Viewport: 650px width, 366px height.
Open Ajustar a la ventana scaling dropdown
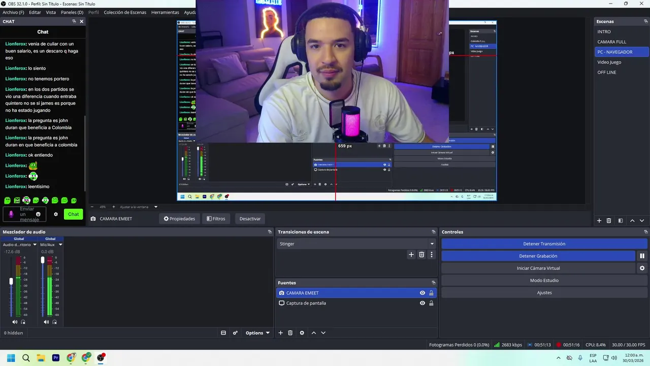(139, 207)
